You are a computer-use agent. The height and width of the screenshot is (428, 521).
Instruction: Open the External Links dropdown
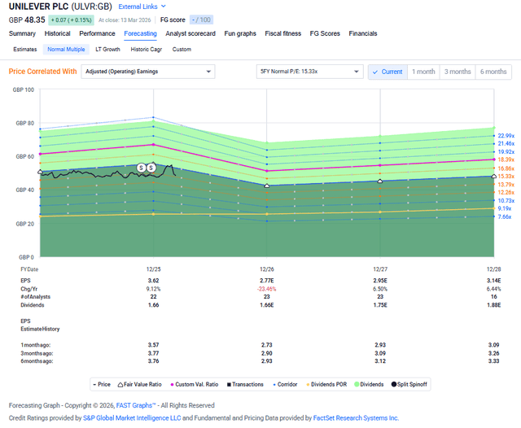(x=142, y=7)
